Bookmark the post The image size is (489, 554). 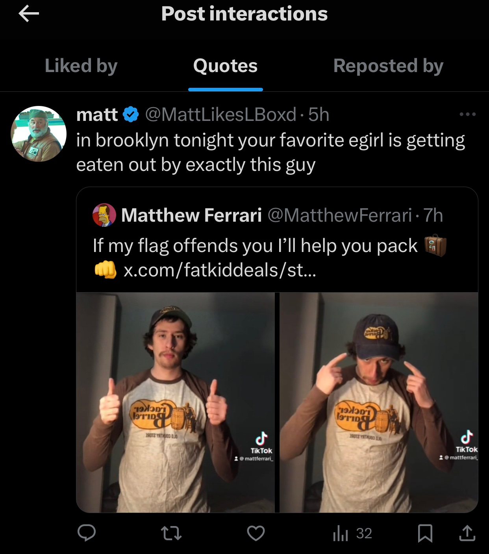click(x=425, y=533)
